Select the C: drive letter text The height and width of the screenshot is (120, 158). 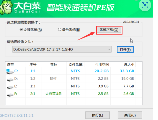16,71
